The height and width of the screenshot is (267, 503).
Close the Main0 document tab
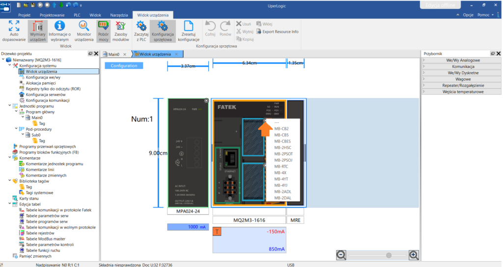click(x=125, y=54)
